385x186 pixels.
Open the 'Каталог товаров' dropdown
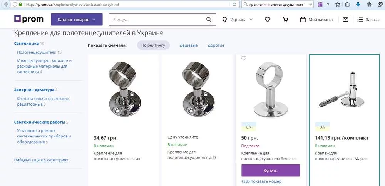tap(77, 20)
